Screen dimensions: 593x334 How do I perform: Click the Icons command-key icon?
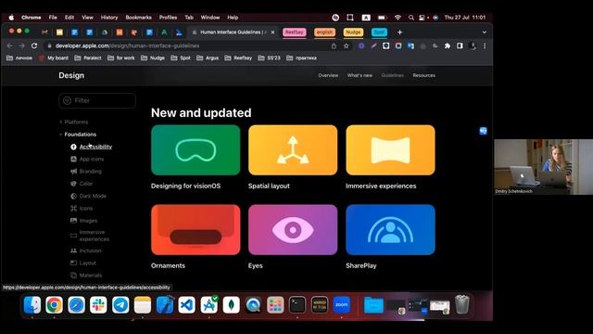click(73, 208)
